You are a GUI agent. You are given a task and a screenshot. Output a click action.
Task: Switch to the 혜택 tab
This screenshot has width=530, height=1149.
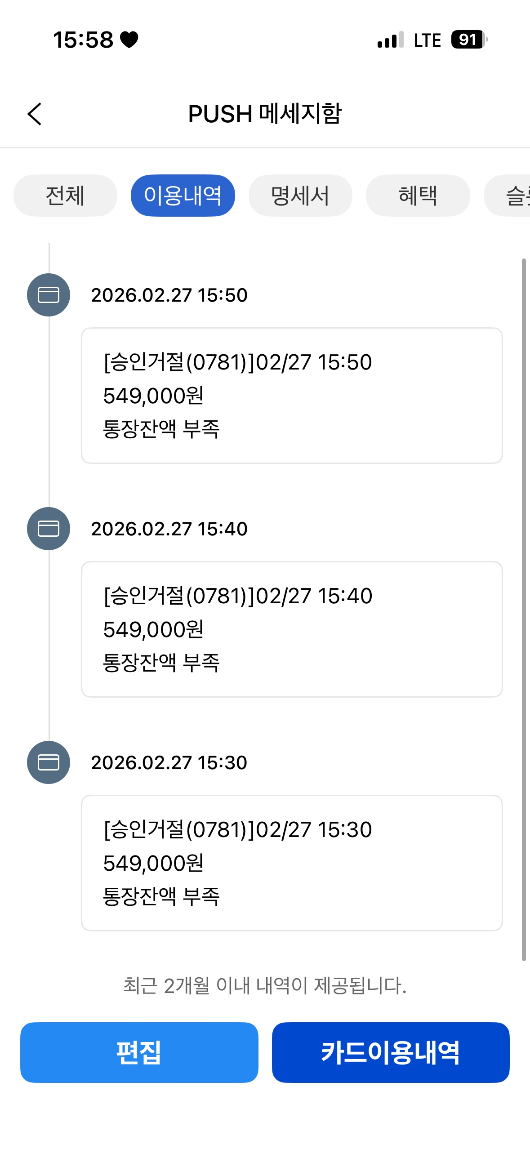tap(418, 196)
